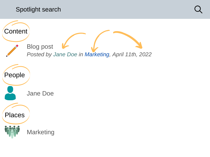Open Jane Doe author link in byline
Screen dimensions: 210x157
(x=65, y=54)
